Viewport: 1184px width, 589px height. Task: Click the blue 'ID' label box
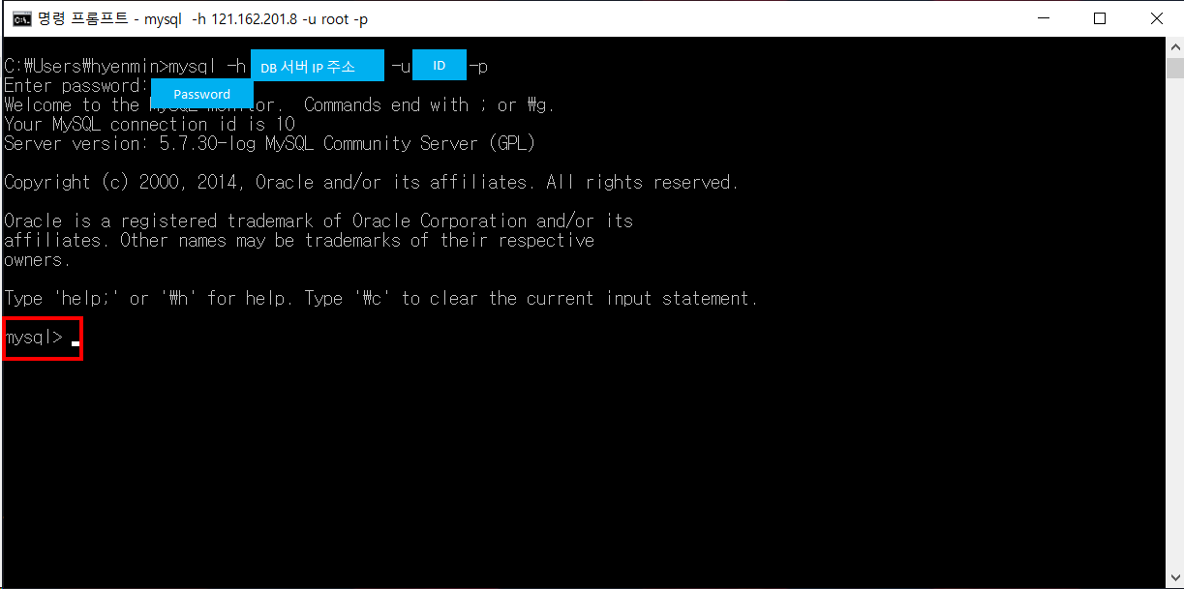point(440,65)
